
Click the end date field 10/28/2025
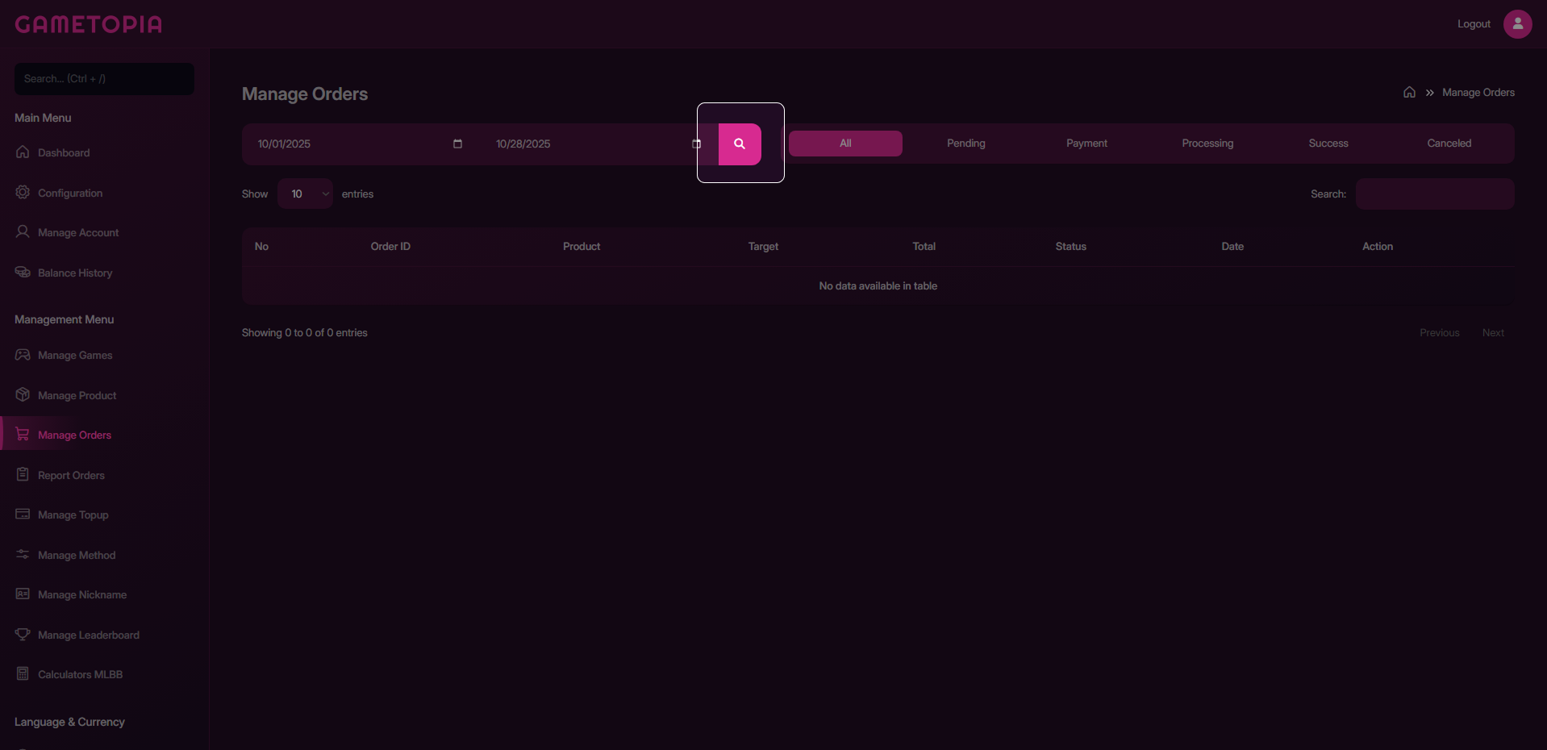coord(598,144)
